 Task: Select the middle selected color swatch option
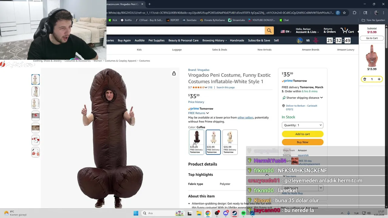213,142
